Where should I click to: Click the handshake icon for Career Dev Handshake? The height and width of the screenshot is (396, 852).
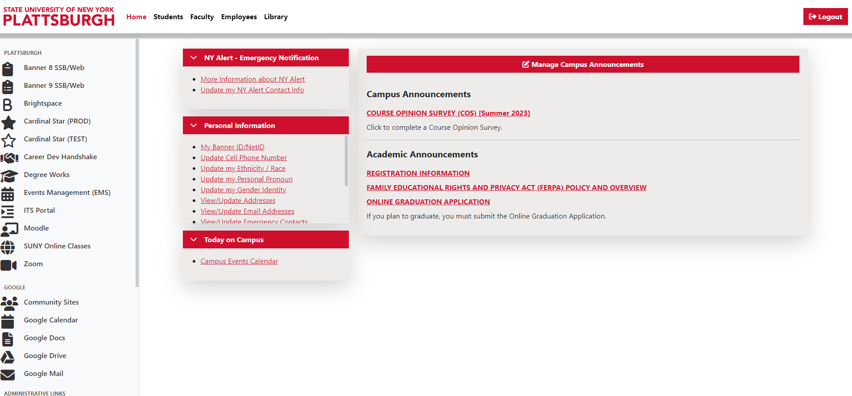9,158
